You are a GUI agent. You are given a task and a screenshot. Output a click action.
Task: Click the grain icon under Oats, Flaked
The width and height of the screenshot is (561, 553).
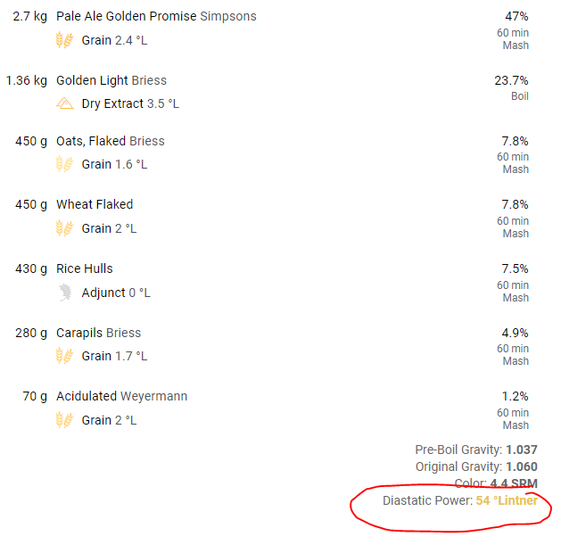click(64, 164)
